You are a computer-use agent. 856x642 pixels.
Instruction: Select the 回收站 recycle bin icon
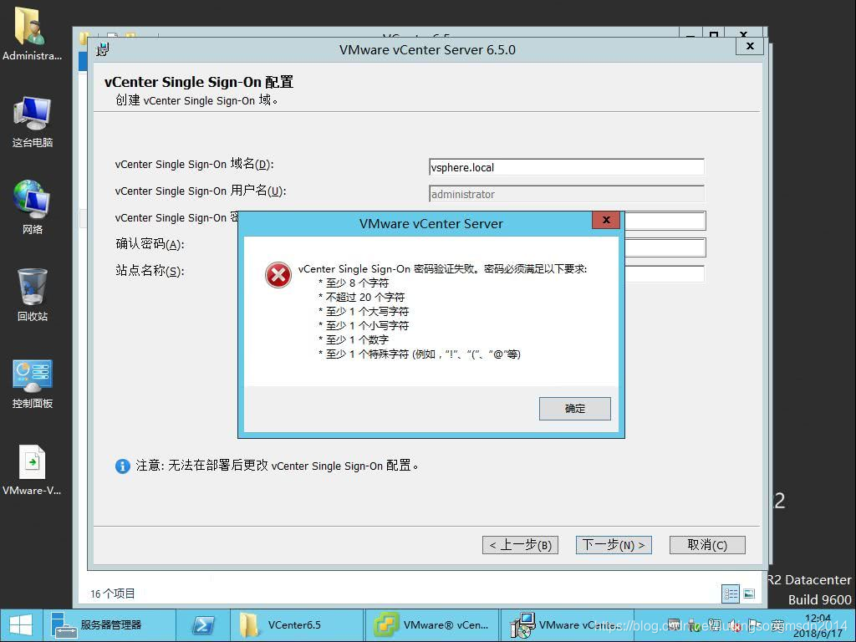(33, 295)
